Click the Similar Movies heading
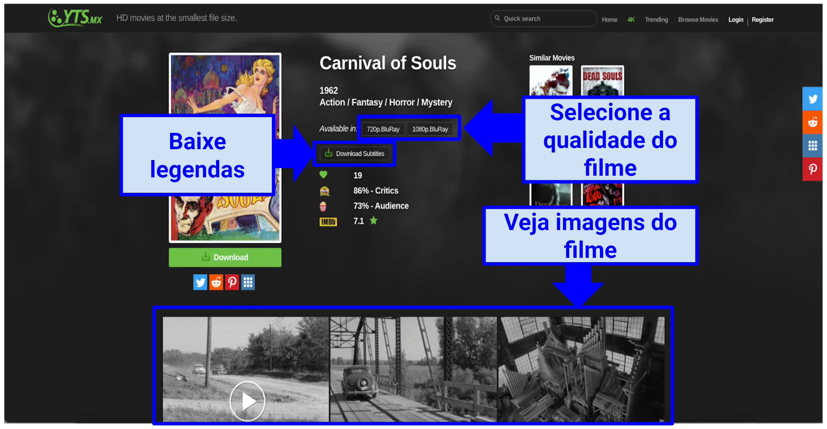The height and width of the screenshot is (429, 827). 552,58
